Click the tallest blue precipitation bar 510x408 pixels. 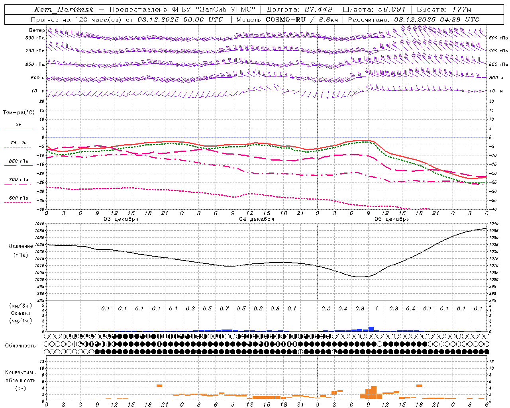(x=371, y=329)
